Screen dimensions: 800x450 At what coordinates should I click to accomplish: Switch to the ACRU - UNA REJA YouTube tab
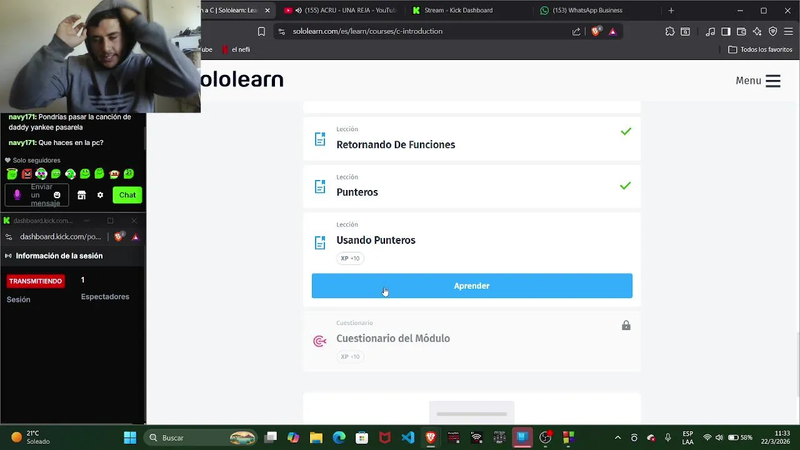tap(340, 11)
